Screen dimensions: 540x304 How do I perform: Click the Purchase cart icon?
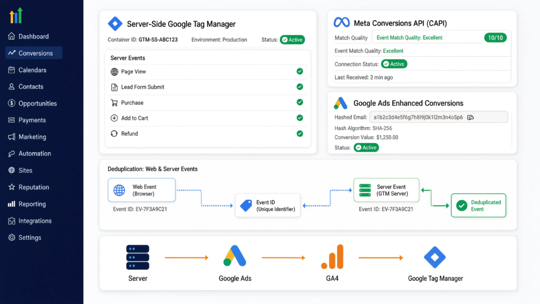pyautogui.click(x=114, y=103)
